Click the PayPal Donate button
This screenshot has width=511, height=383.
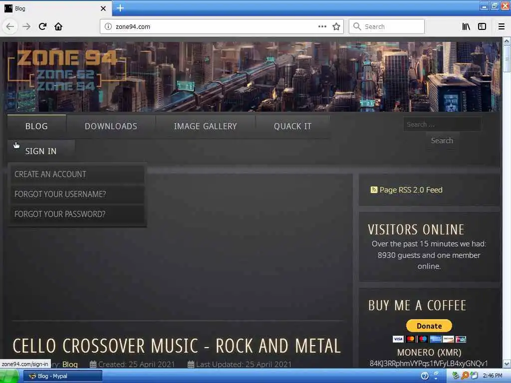429,326
